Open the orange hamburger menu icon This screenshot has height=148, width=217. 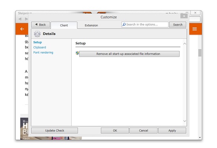point(195,29)
